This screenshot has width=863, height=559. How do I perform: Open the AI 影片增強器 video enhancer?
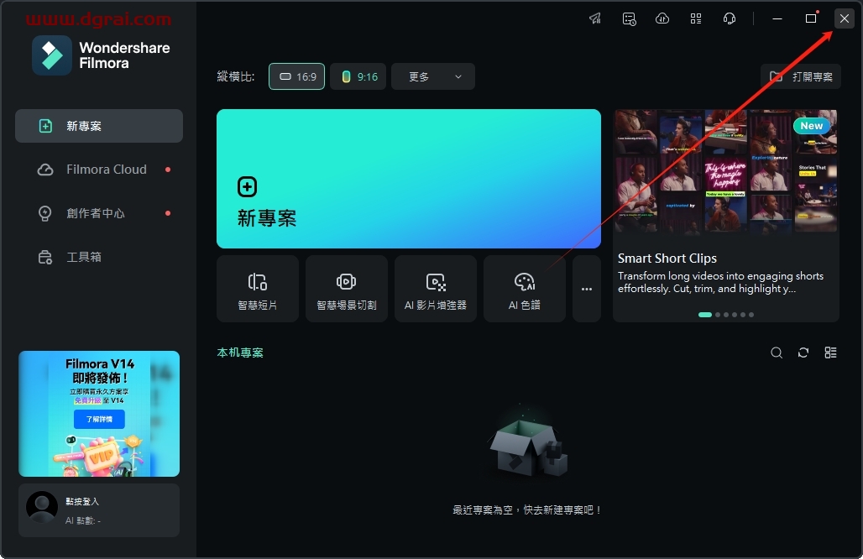435,289
